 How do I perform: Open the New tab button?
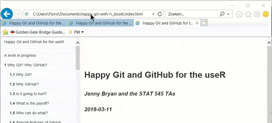204,23
